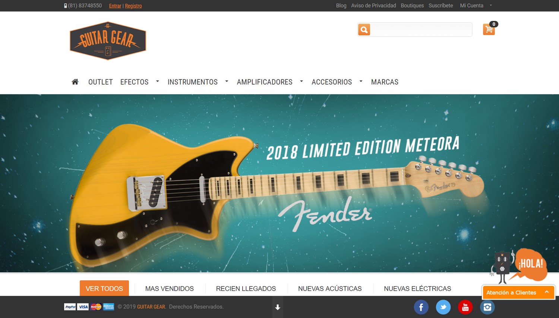This screenshot has height=318, width=559.
Task: Click the Guitar Gear logo
Action: [108, 41]
